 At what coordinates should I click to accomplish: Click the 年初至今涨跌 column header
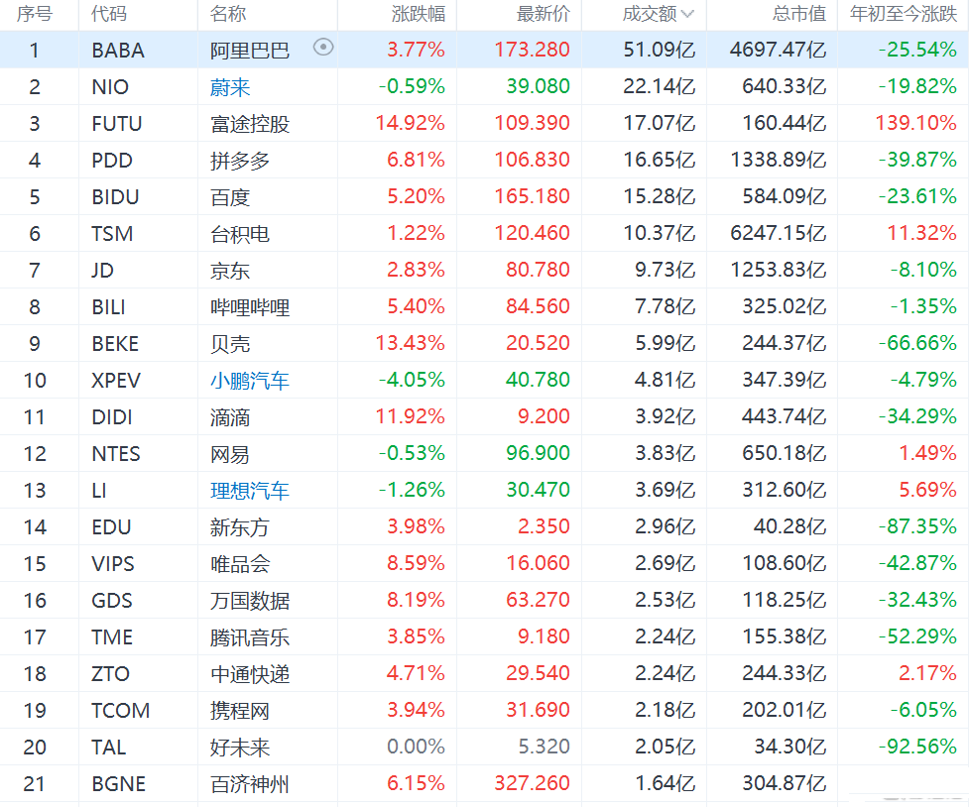click(903, 14)
